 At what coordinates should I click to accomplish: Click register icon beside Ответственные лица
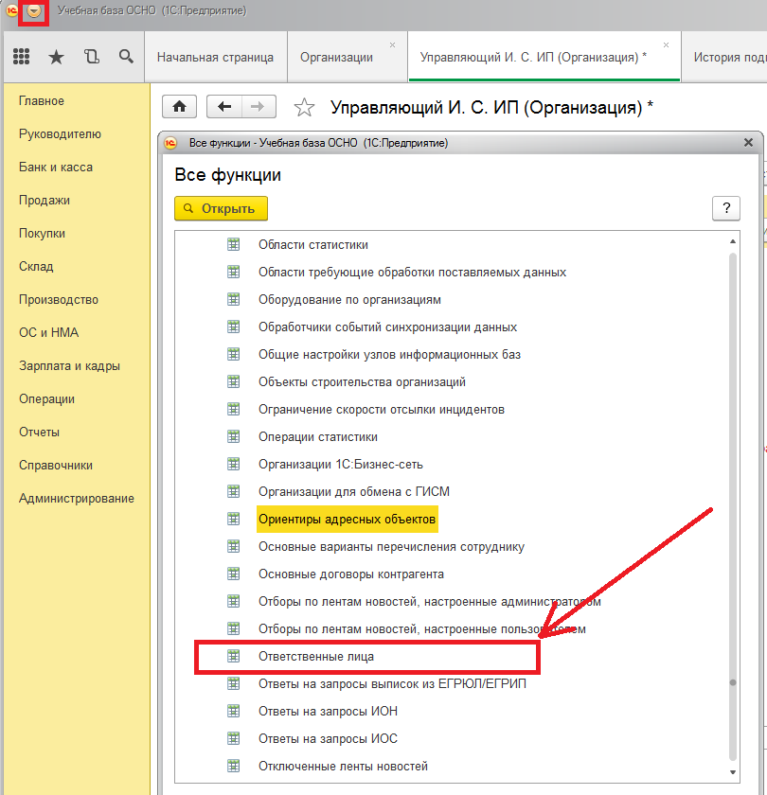tap(233, 656)
